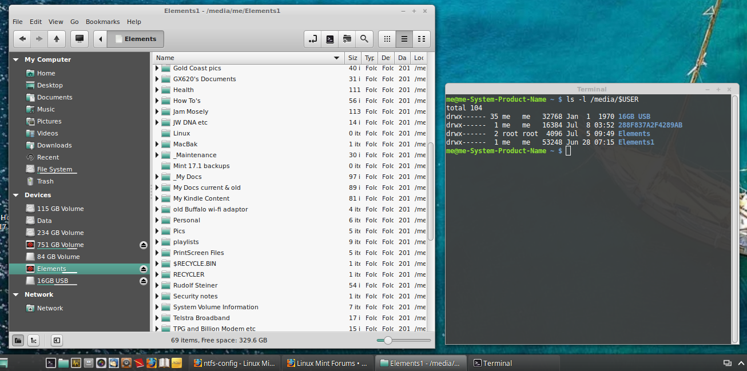Eject the 16GB USB drive
The width and height of the screenshot is (747, 371).
pos(144,281)
